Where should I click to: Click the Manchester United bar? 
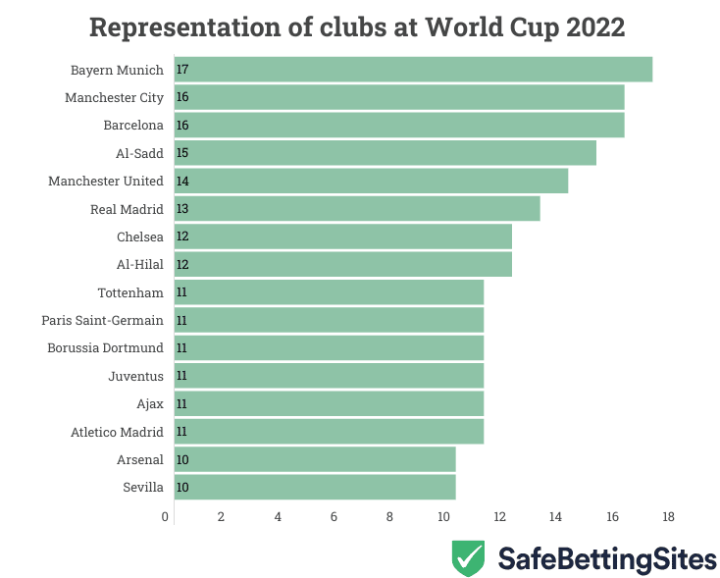pyautogui.click(x=371, y=181)
